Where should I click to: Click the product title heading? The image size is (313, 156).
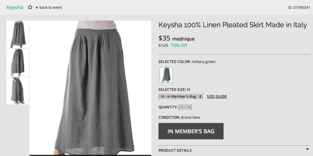(233, 25)
